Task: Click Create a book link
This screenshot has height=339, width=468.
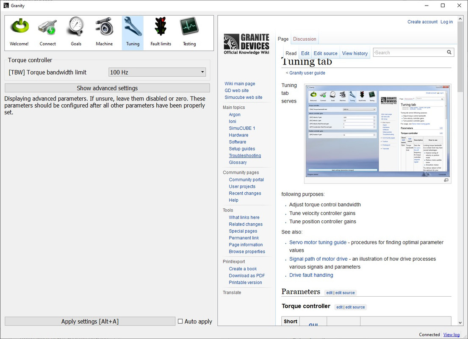Action: (243, 269)
